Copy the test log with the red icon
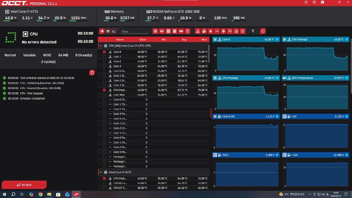Screen dimensions: 352x198 (92, 73)
